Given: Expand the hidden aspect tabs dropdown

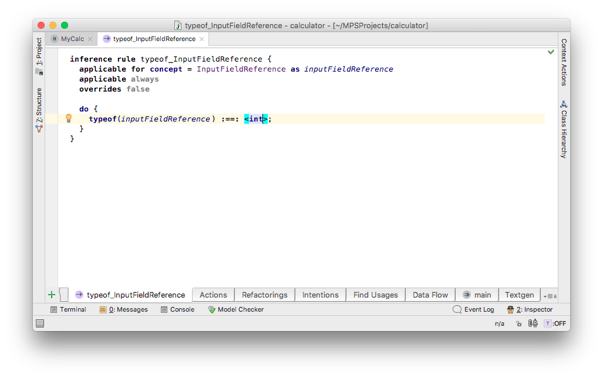Looking at the screenshot, I should (550, 295).
